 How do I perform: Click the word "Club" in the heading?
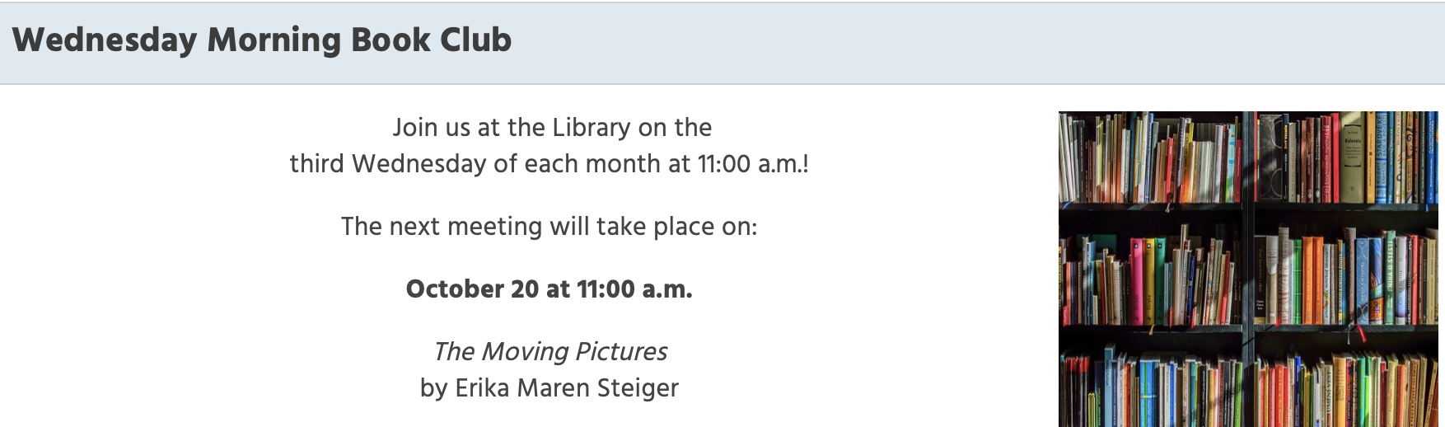[475, 40]
